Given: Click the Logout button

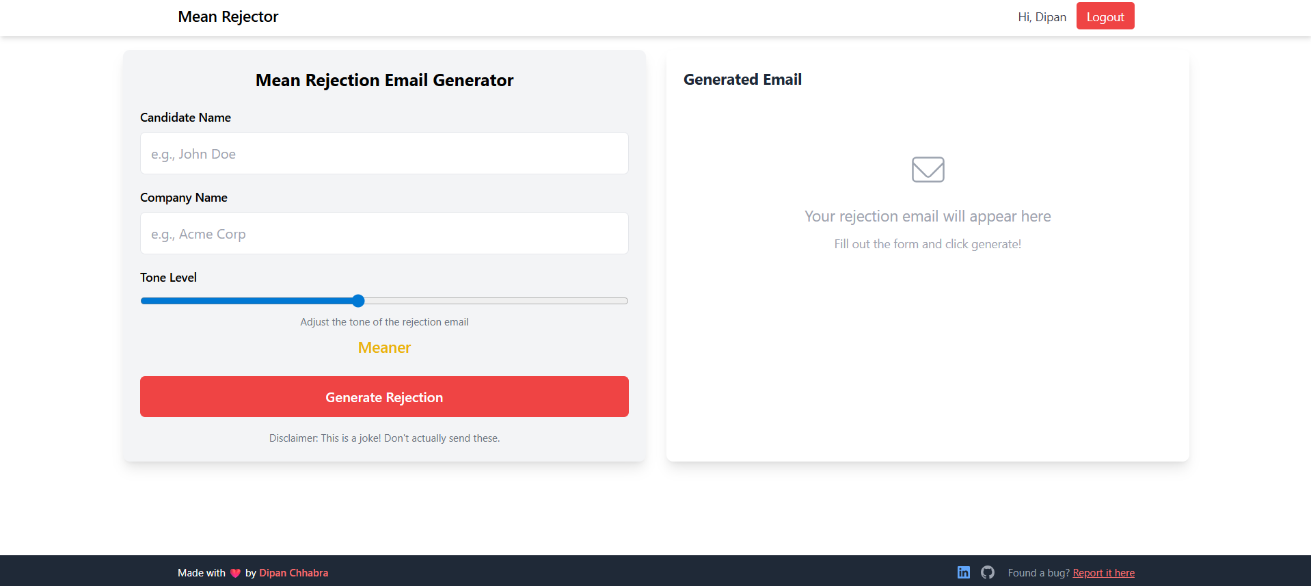Looking at the screenshot, I should (x=1105, y=16).
